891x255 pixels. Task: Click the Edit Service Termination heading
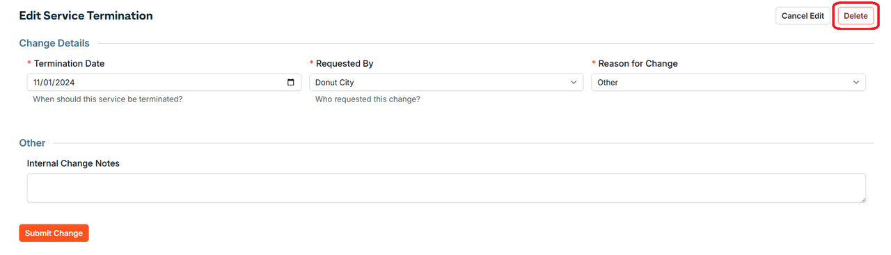(x=86, y=15)
